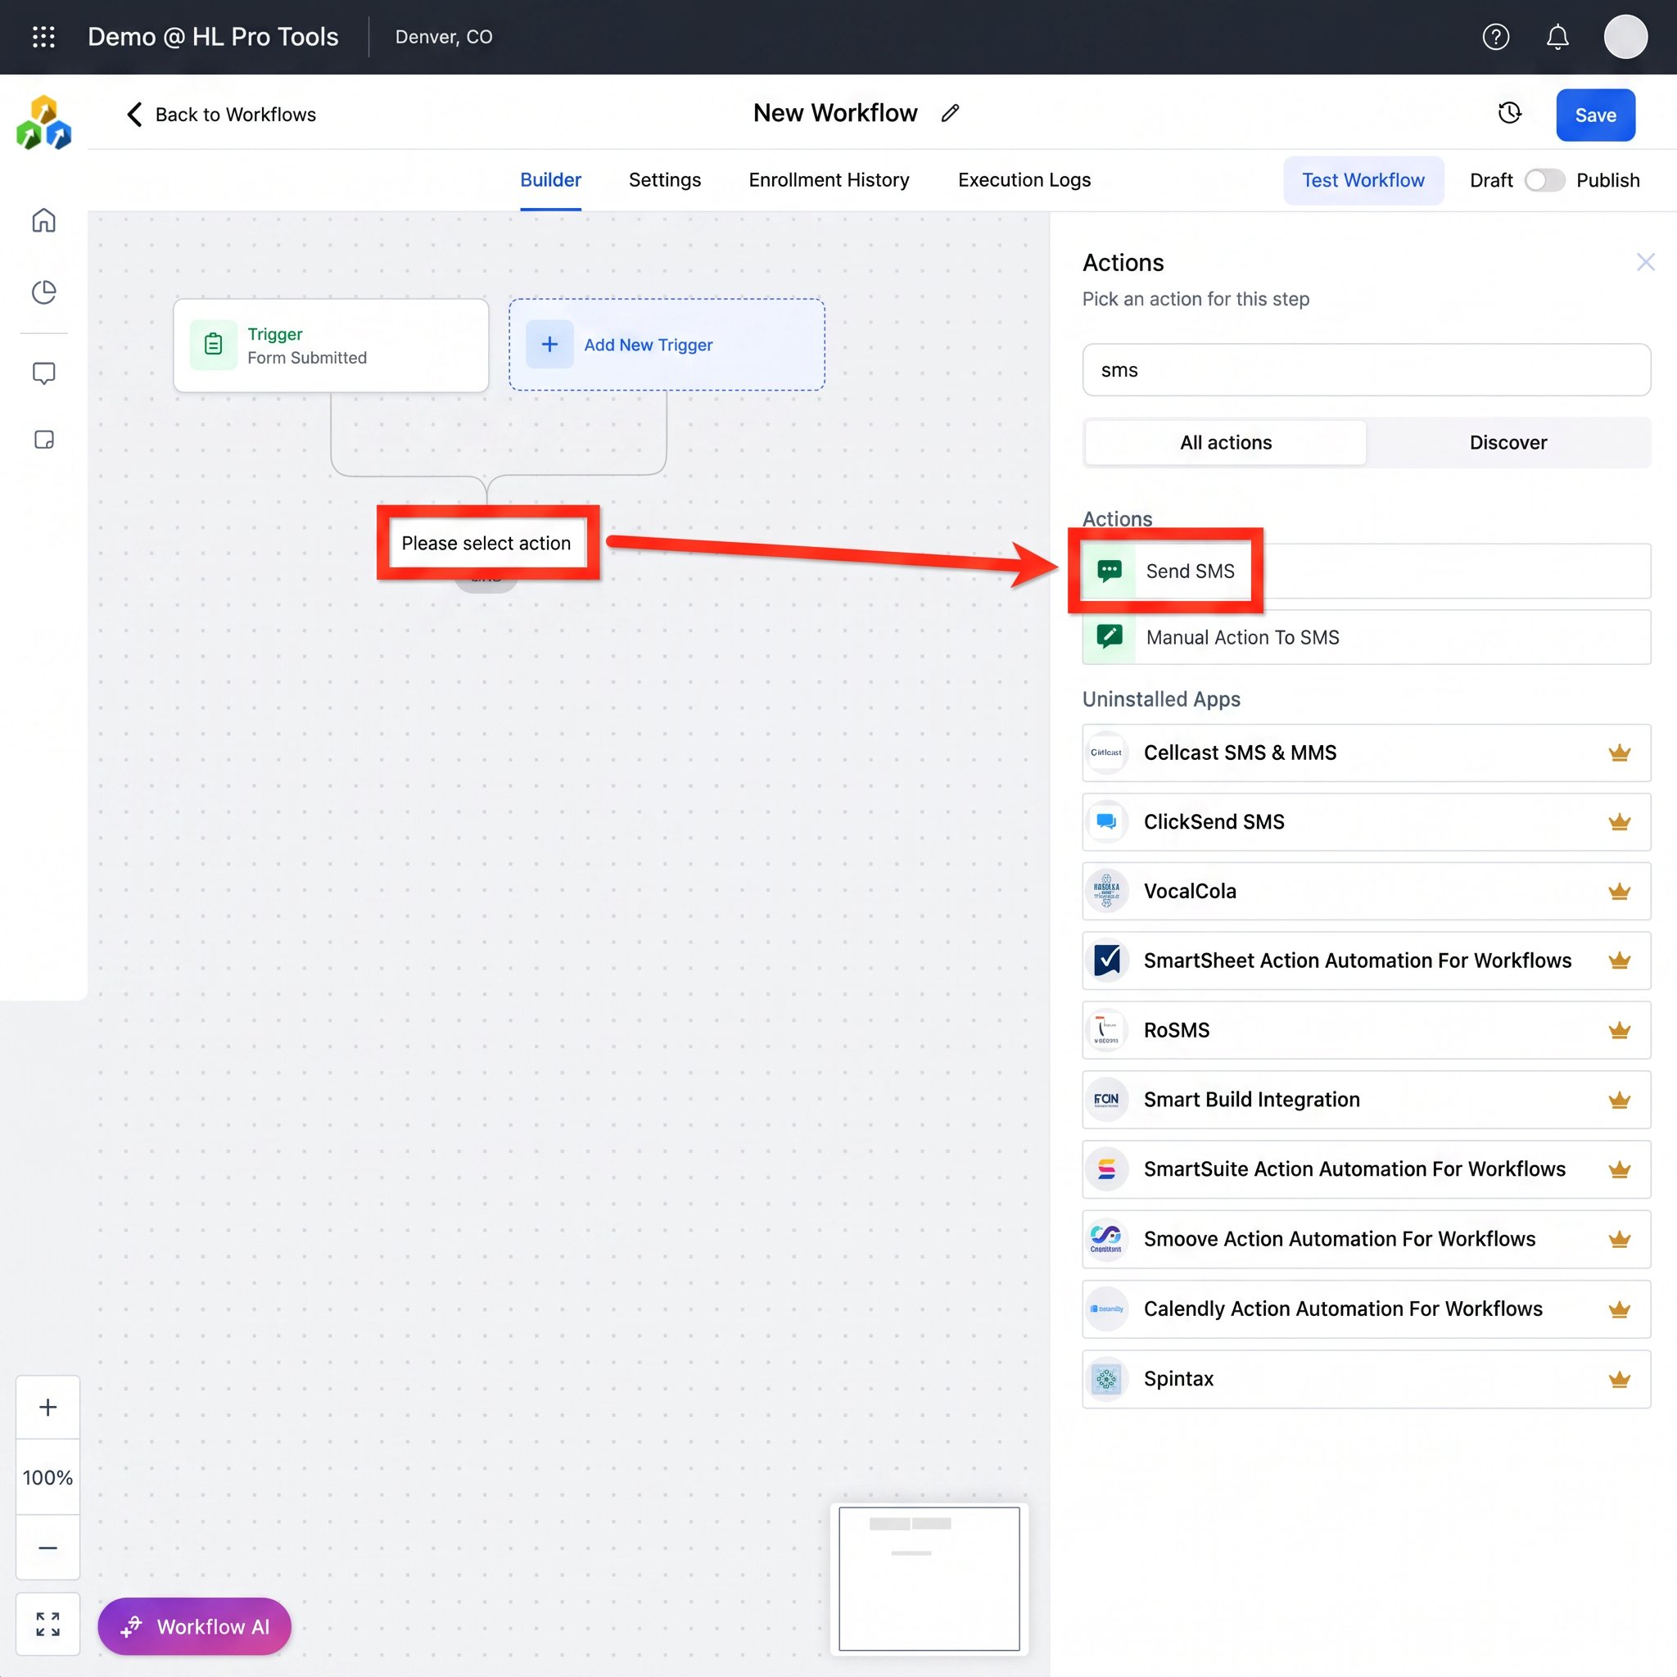Image resolution: width=1677 pixels, height=1677 pixels.
Task: Click the plus icon in Add New Trigger
Action: coord(549,345)
